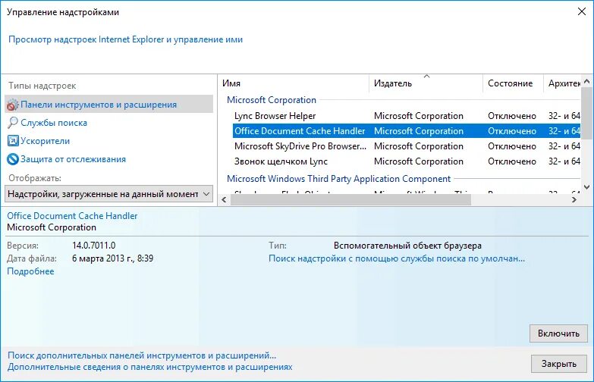The width and height of the screenshot is (594, 382).
Task: Select Microsoft SkyDrive Pro Browser add-on row
Action: coord(407,146)
